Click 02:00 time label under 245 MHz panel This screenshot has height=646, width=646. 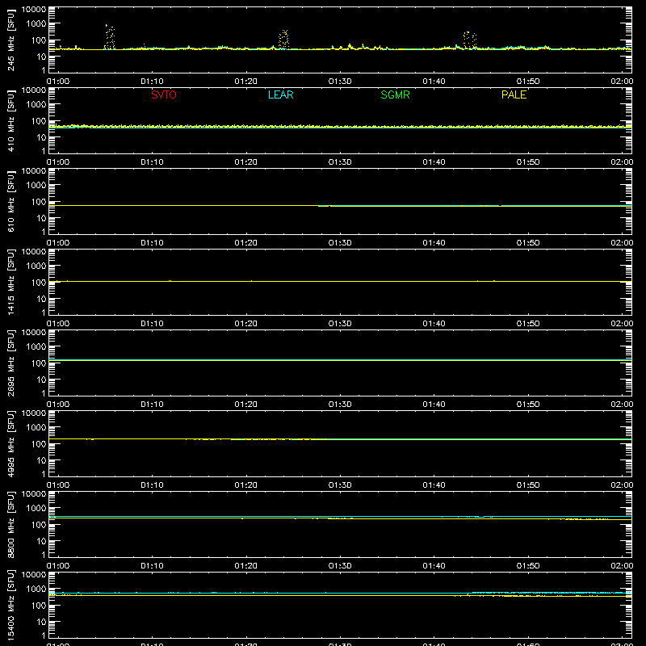coord(622,82)
